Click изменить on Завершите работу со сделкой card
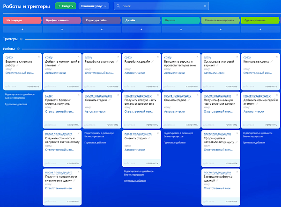 click(x=231, y=201)
